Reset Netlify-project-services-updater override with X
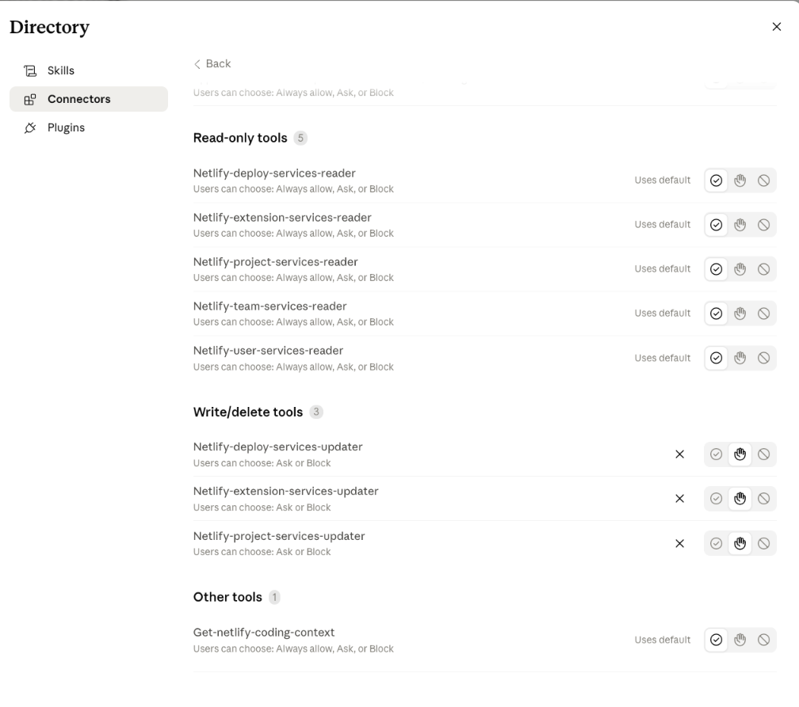 pos(680,543)
